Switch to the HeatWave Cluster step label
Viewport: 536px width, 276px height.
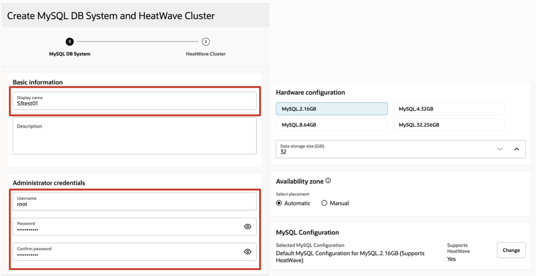tap(206, 54)
